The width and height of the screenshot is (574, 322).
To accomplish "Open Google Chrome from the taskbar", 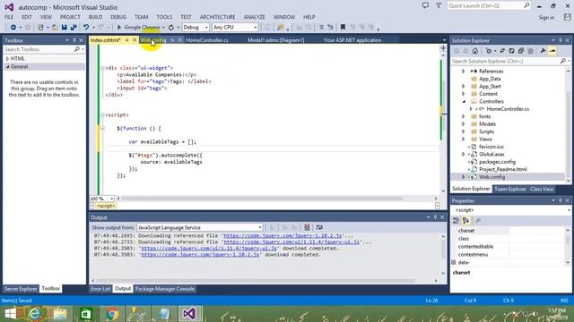I will pos(112,314).
